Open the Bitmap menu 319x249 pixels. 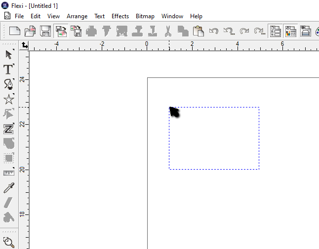coord(145,16)
